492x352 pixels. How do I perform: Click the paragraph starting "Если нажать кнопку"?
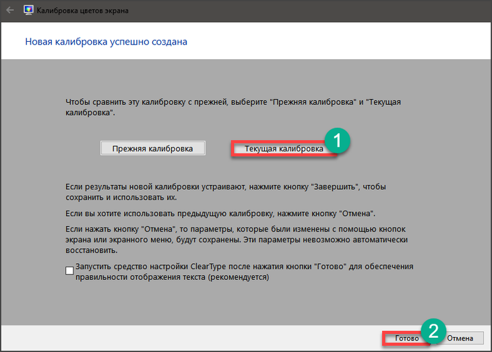(237, 240)
